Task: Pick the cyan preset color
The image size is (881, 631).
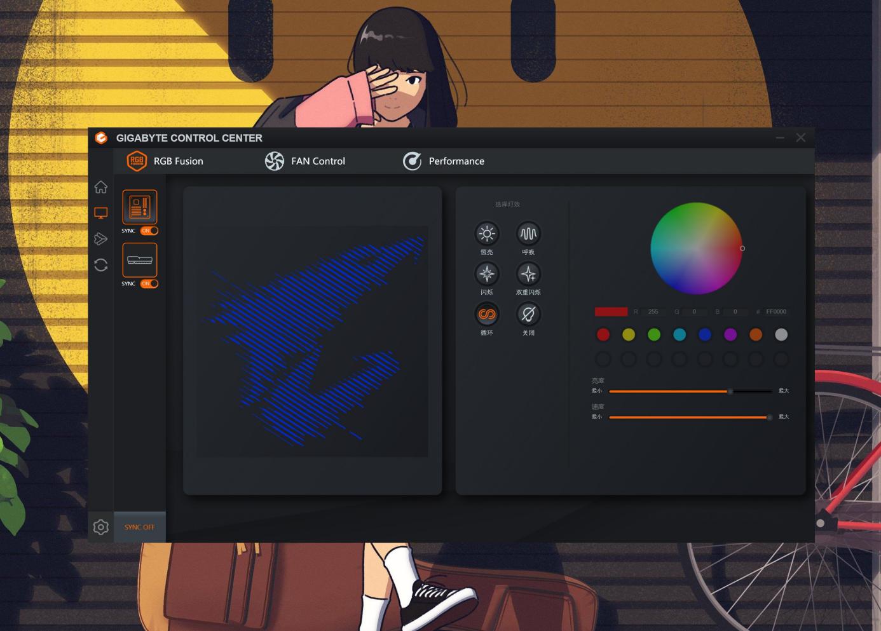Action: click(x=680, y=334)
